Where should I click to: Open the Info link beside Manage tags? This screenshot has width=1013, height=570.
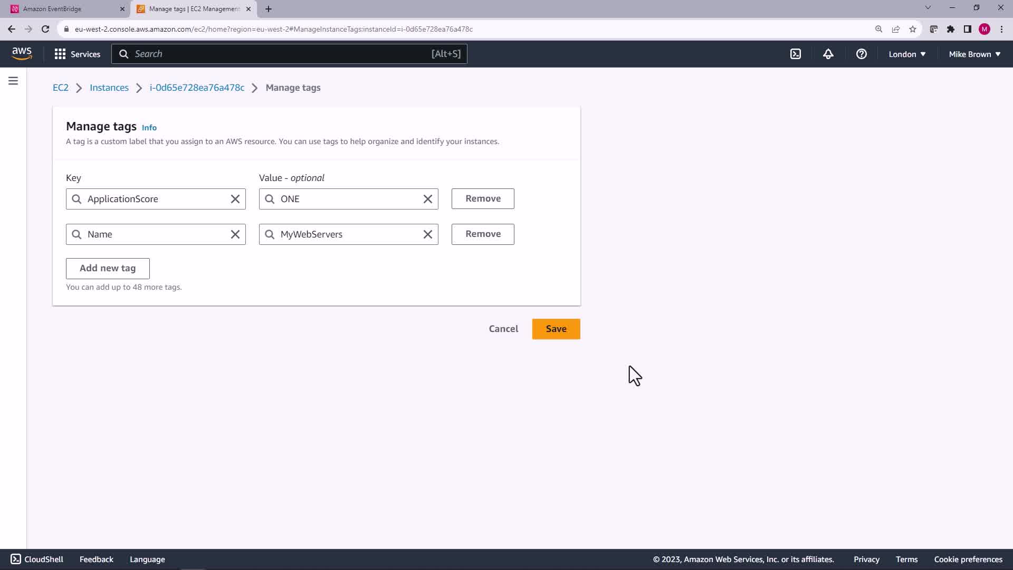(x=149, y=128)
